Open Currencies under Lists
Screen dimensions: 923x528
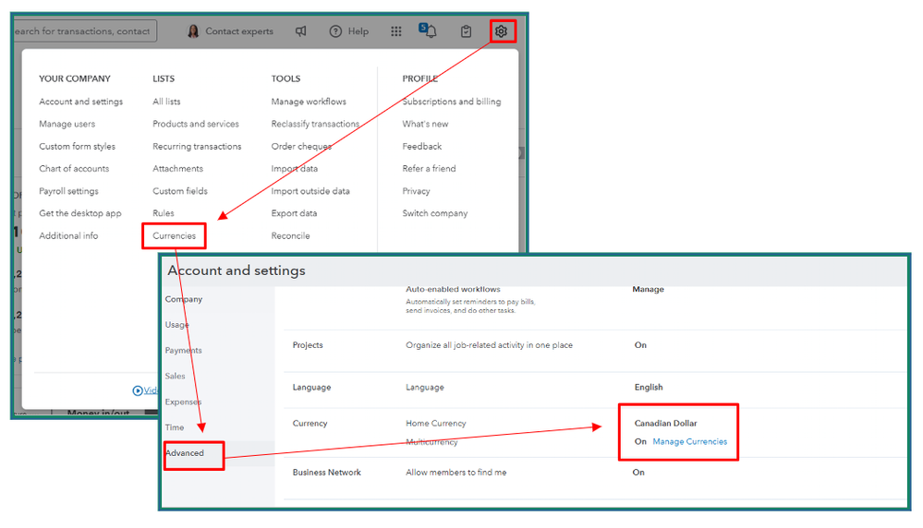(x=175, y=235)
